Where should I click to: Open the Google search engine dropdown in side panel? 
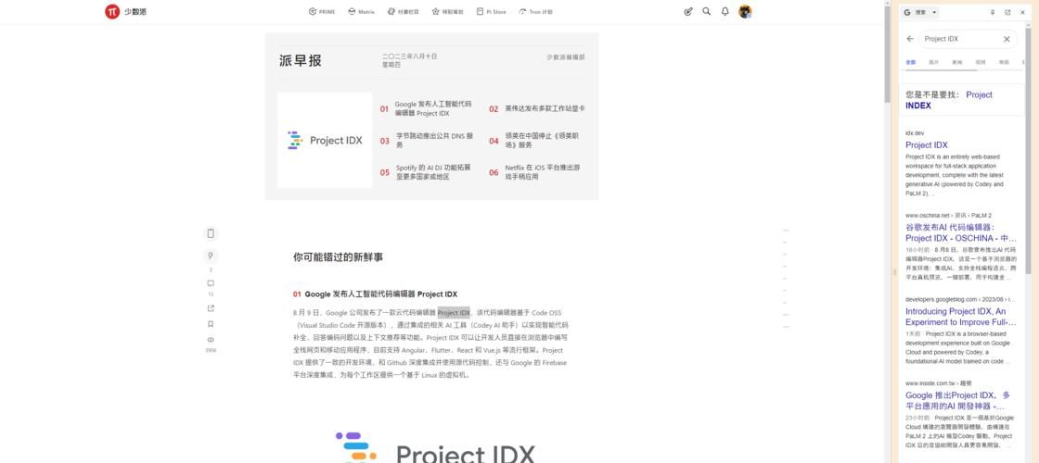(921, 12)
